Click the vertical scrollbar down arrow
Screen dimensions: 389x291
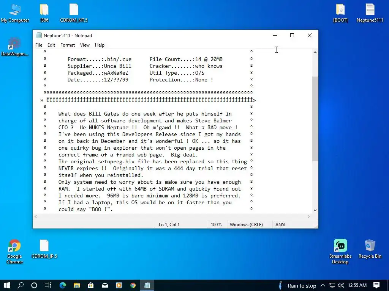click(315, 210)
